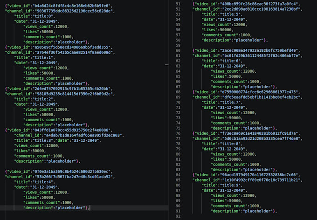Click the "title:5" value on line 53
Screen dimensions: 317x220
click(231, 14)
